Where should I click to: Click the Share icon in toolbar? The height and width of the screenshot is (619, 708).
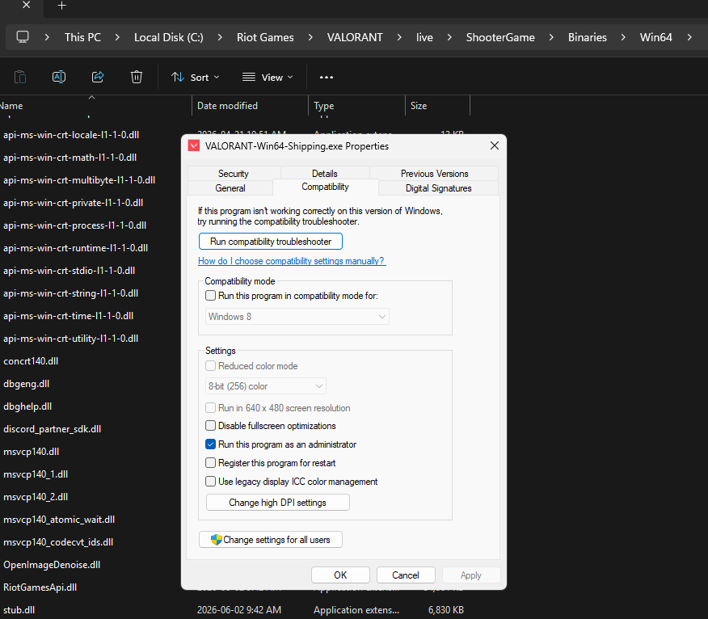pos(98,78)
